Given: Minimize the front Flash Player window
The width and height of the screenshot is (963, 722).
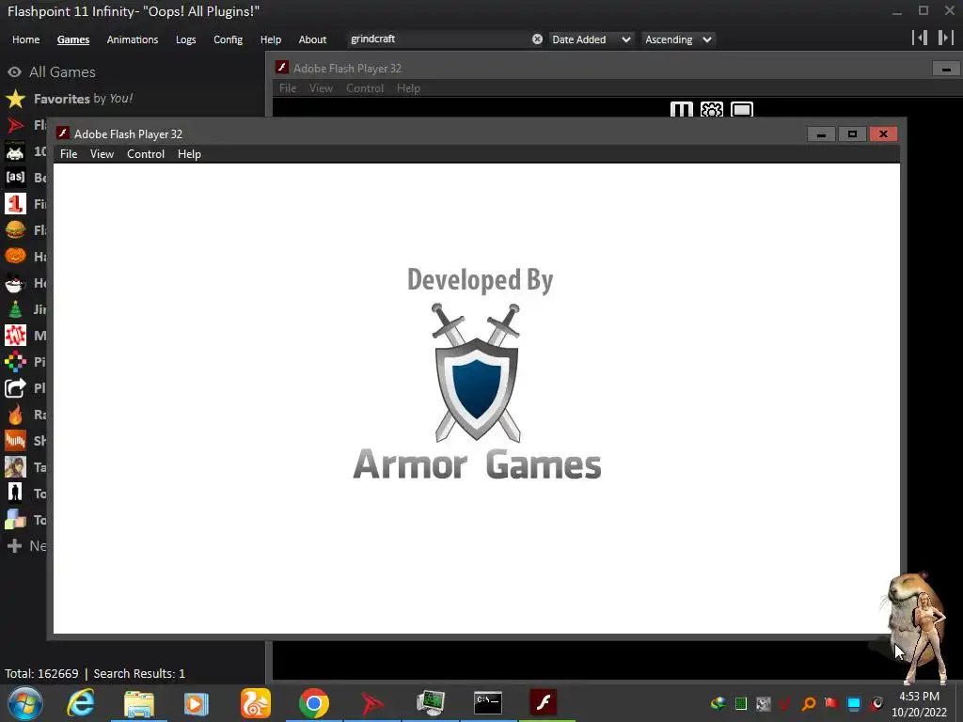Looking at the screenshot, I should pyautogui.click(x=821, y=133).
